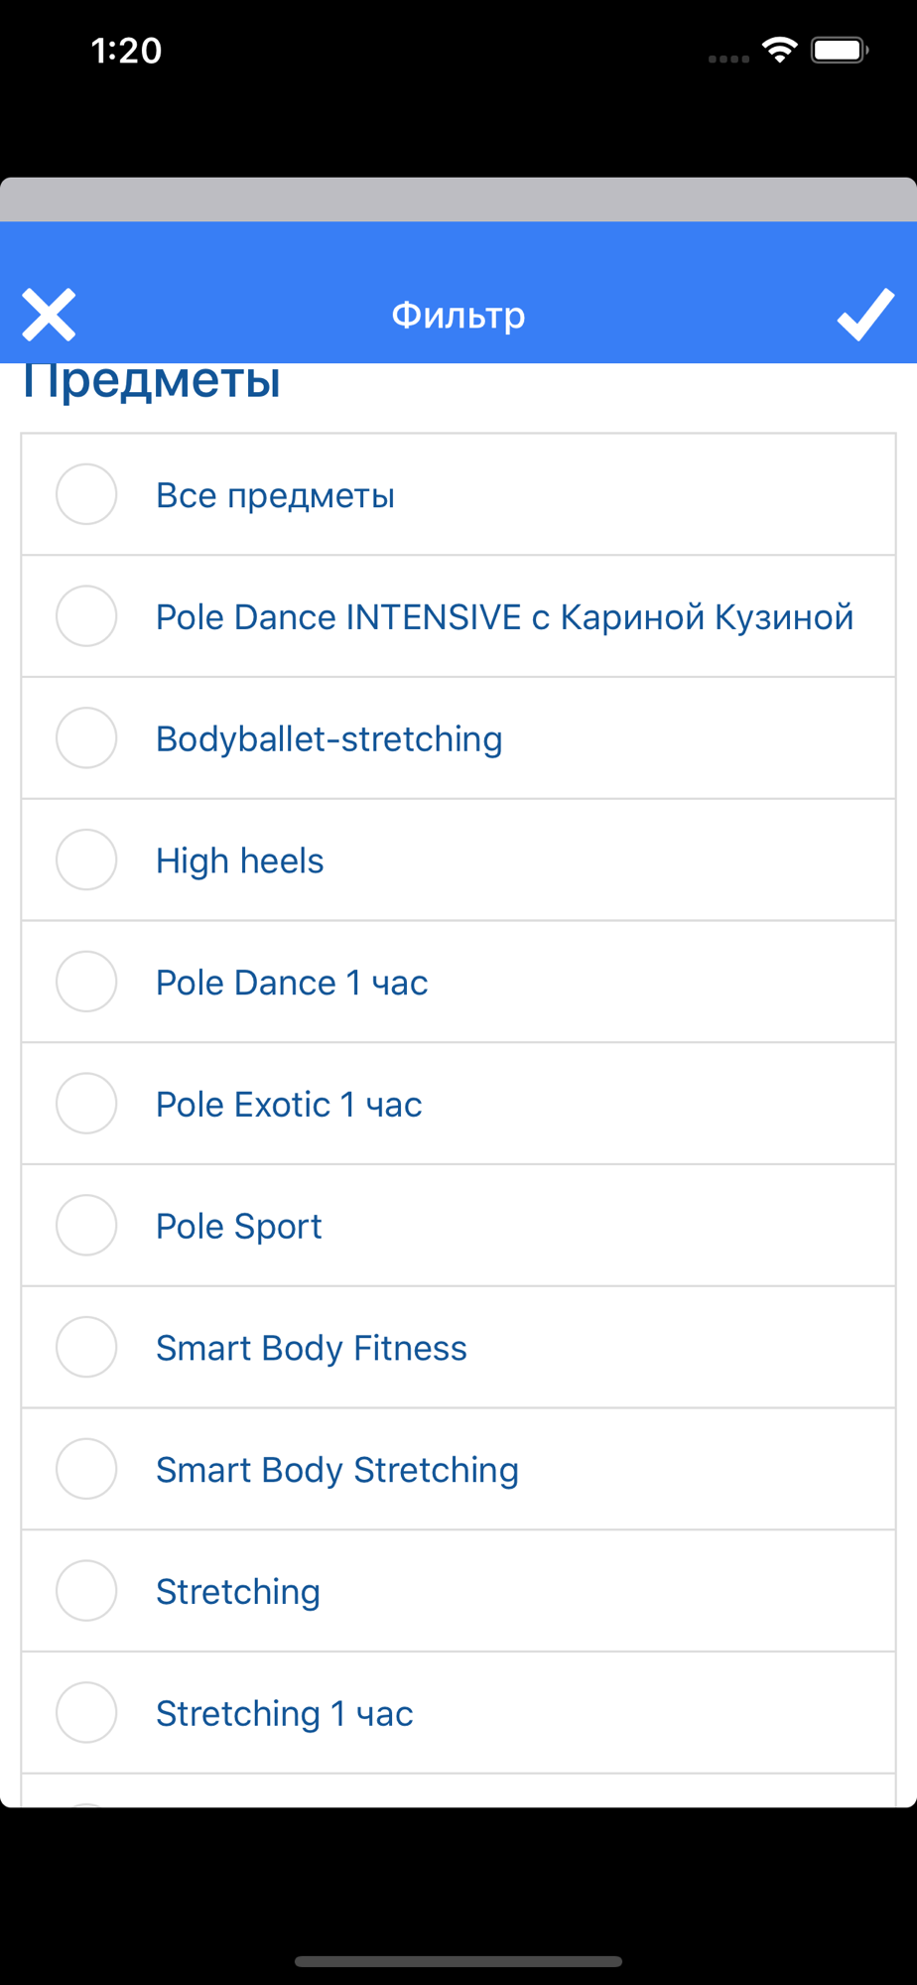The width and height of the screenshot is (917, 1985).
Task: Tap the "Фильтр" header title
Action: point(458,316)
